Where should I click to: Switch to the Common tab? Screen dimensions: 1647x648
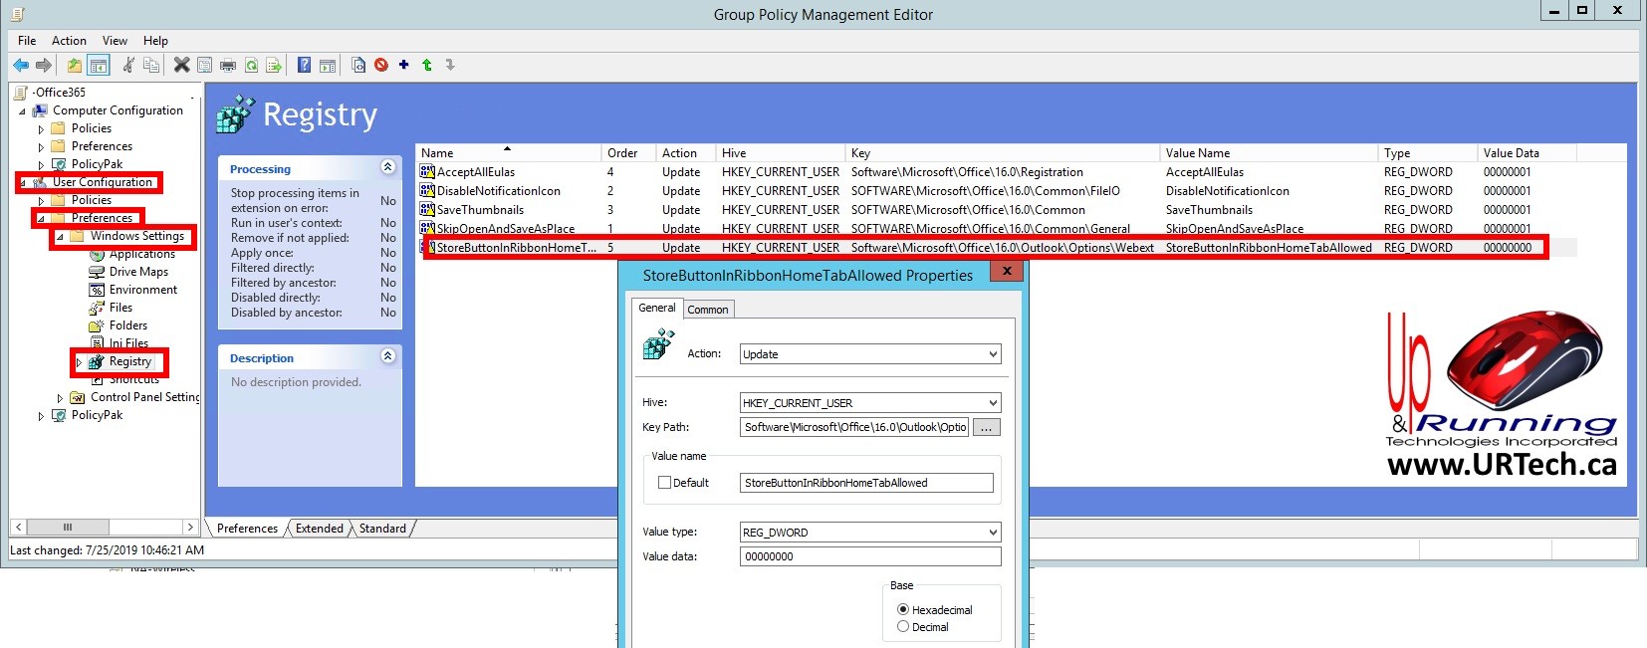[x=708, y=310]
